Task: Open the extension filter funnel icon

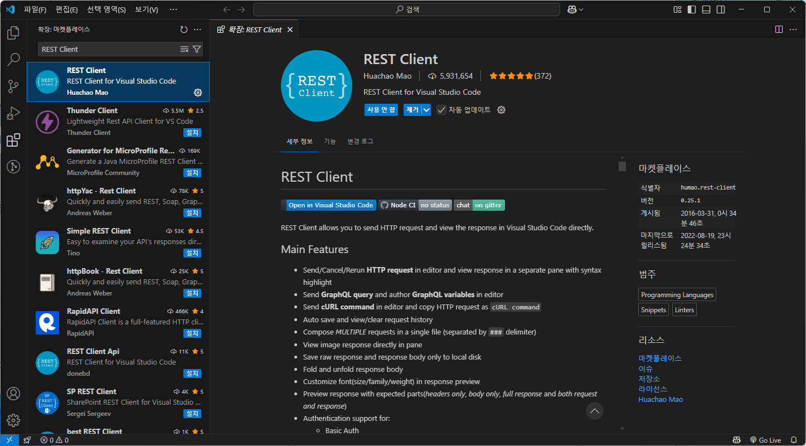Action: point(197,49)
